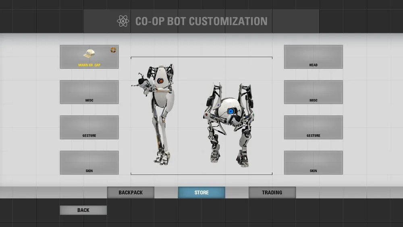Click ATLAS's glowing blue eye
Viewport: 403px width, 227px height.
[231, 111]
